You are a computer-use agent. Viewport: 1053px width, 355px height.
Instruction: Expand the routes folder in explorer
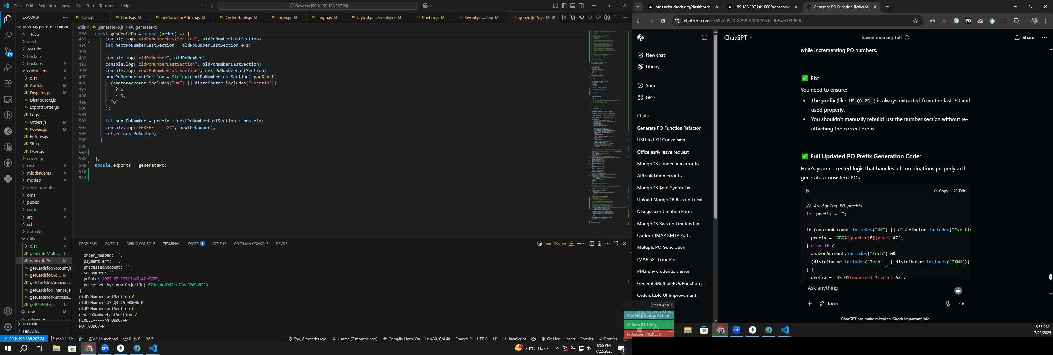pos(33,210)
